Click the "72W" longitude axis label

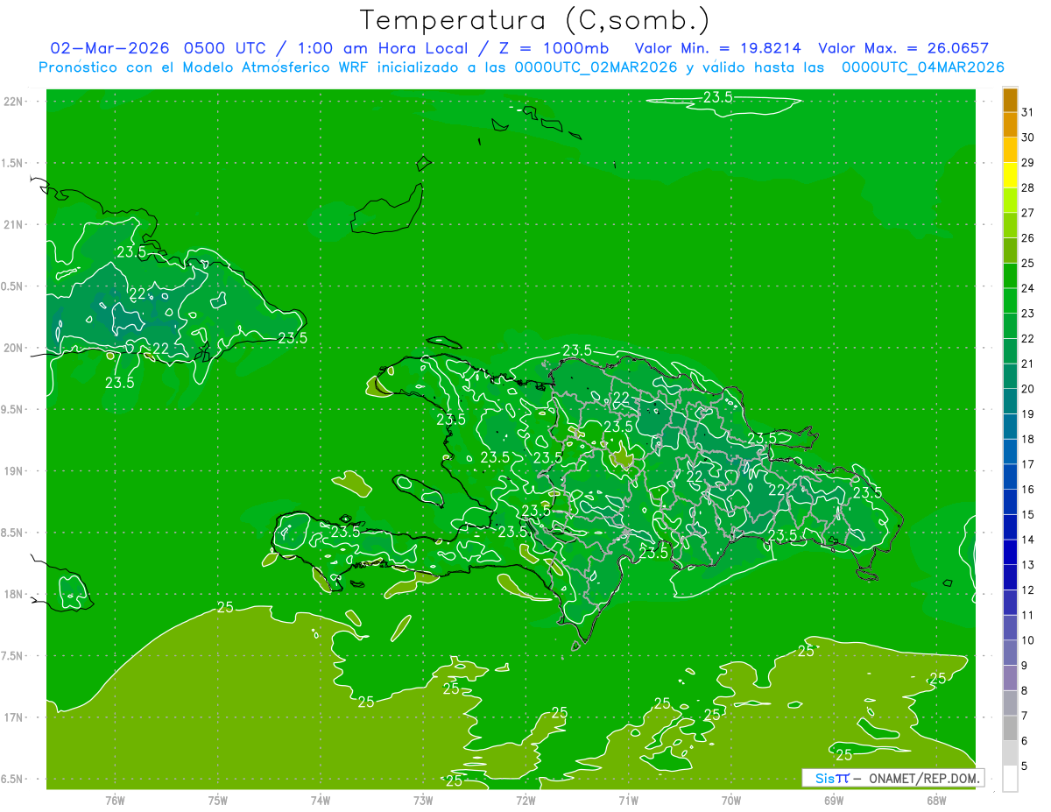coord(525,801)
